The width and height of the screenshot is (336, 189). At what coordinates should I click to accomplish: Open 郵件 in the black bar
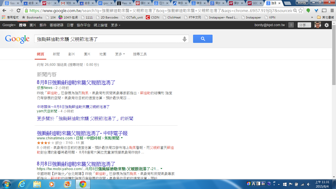point(43,25)
